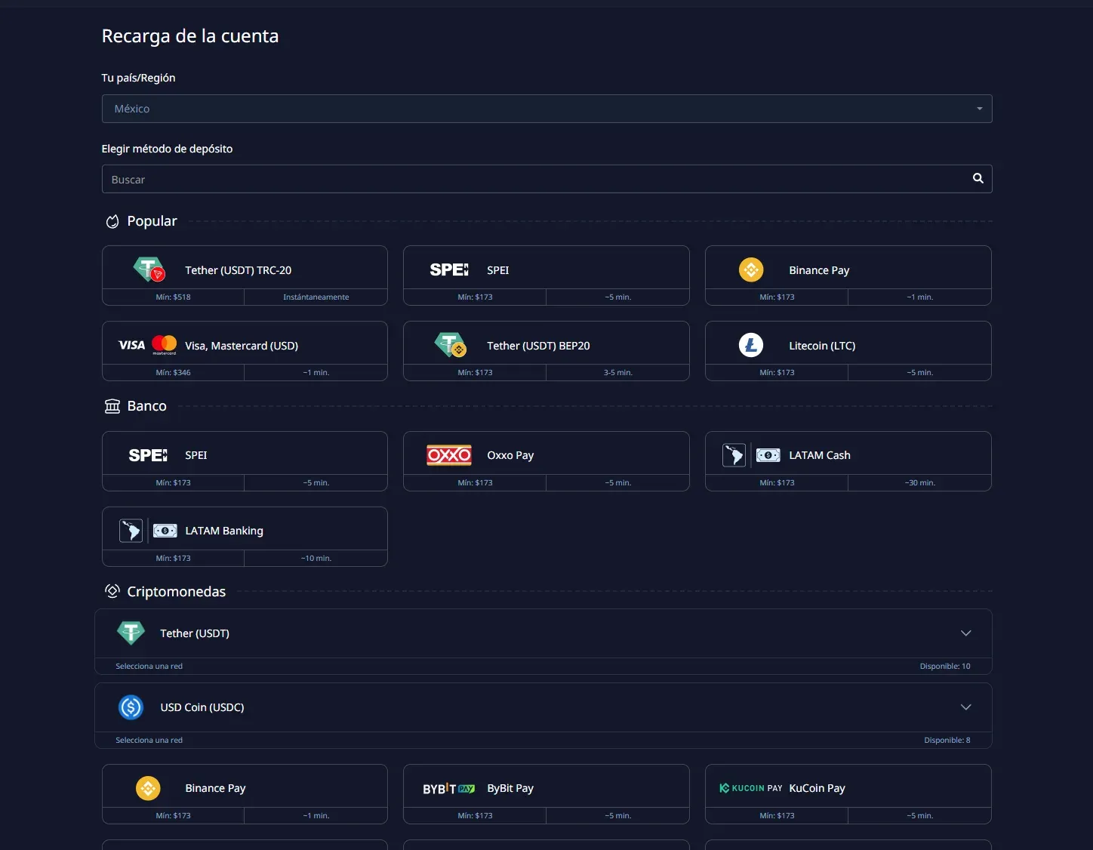Viewport: 1093px width, 850px height.
Task: Click "Selecciona una red" under USD Coin
Action: click(149, 740)
